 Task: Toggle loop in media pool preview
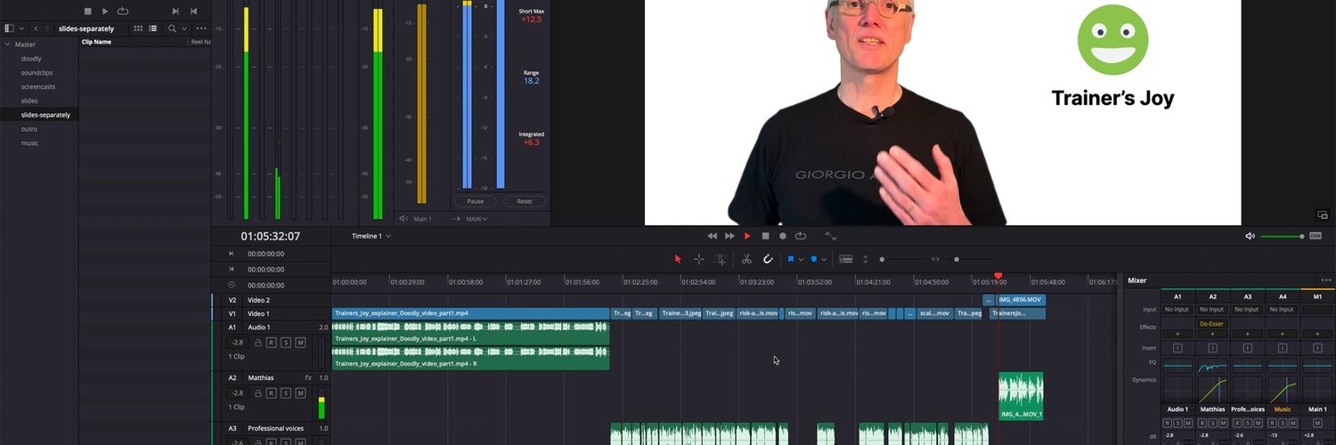[123, 12]
